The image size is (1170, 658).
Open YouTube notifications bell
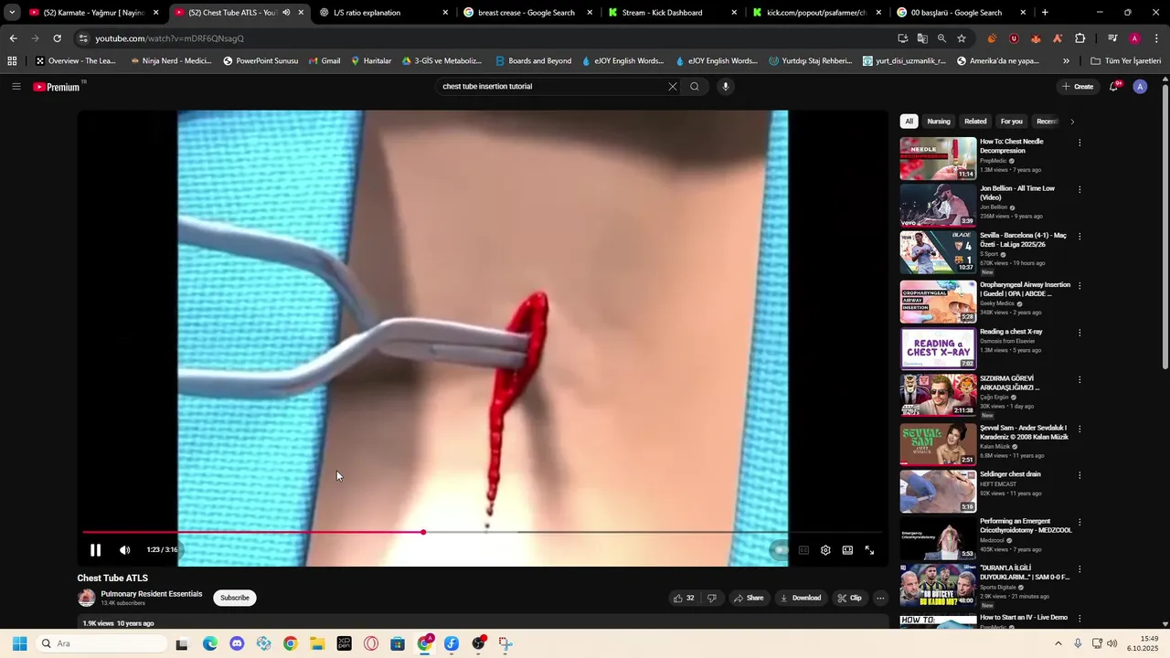tap(1114, 87)
